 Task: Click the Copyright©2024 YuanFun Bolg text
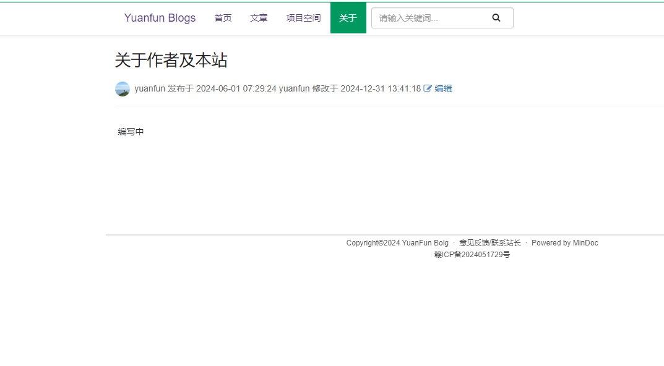[x=397, y=243]
